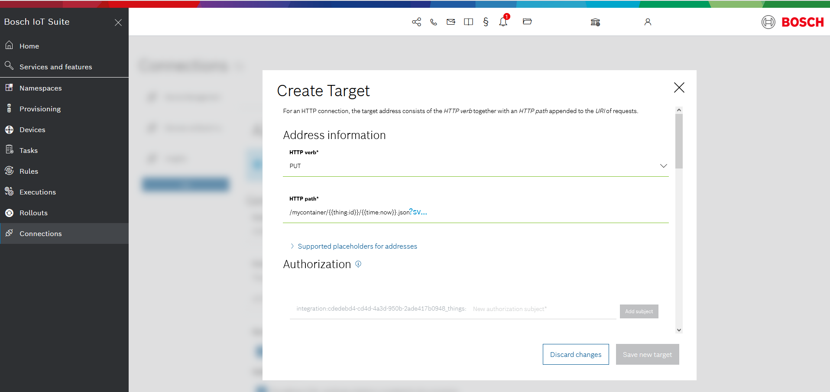Select Connections in sidebar
This screenshot has height=392, width=830.
[64, 233]
